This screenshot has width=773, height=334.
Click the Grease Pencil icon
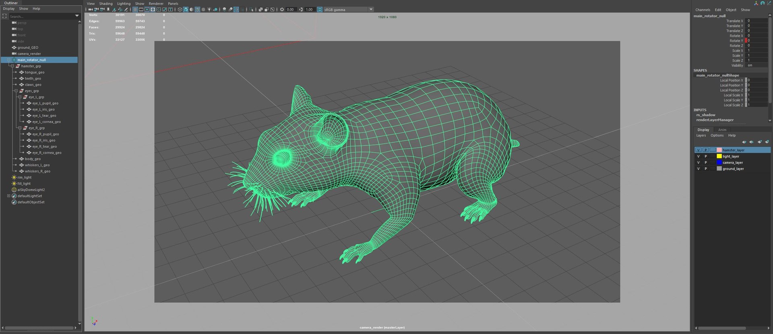pos(126,9)
